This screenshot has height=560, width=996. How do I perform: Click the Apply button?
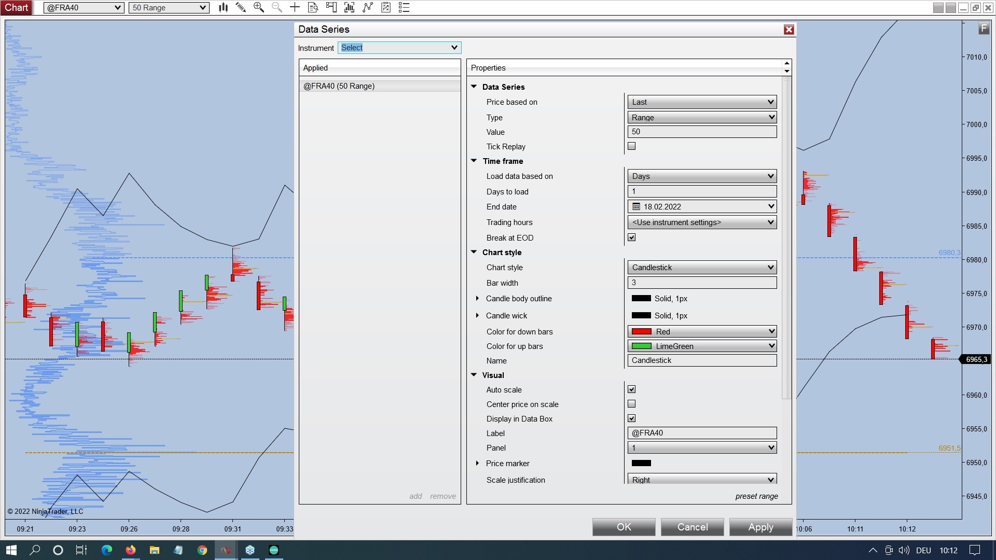[760, 527]
